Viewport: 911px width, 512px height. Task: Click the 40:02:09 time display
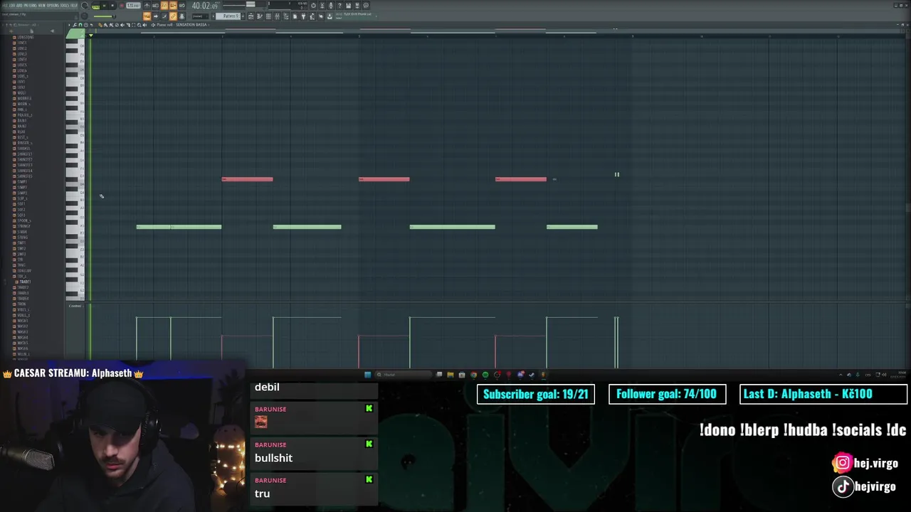coord(205,6)
